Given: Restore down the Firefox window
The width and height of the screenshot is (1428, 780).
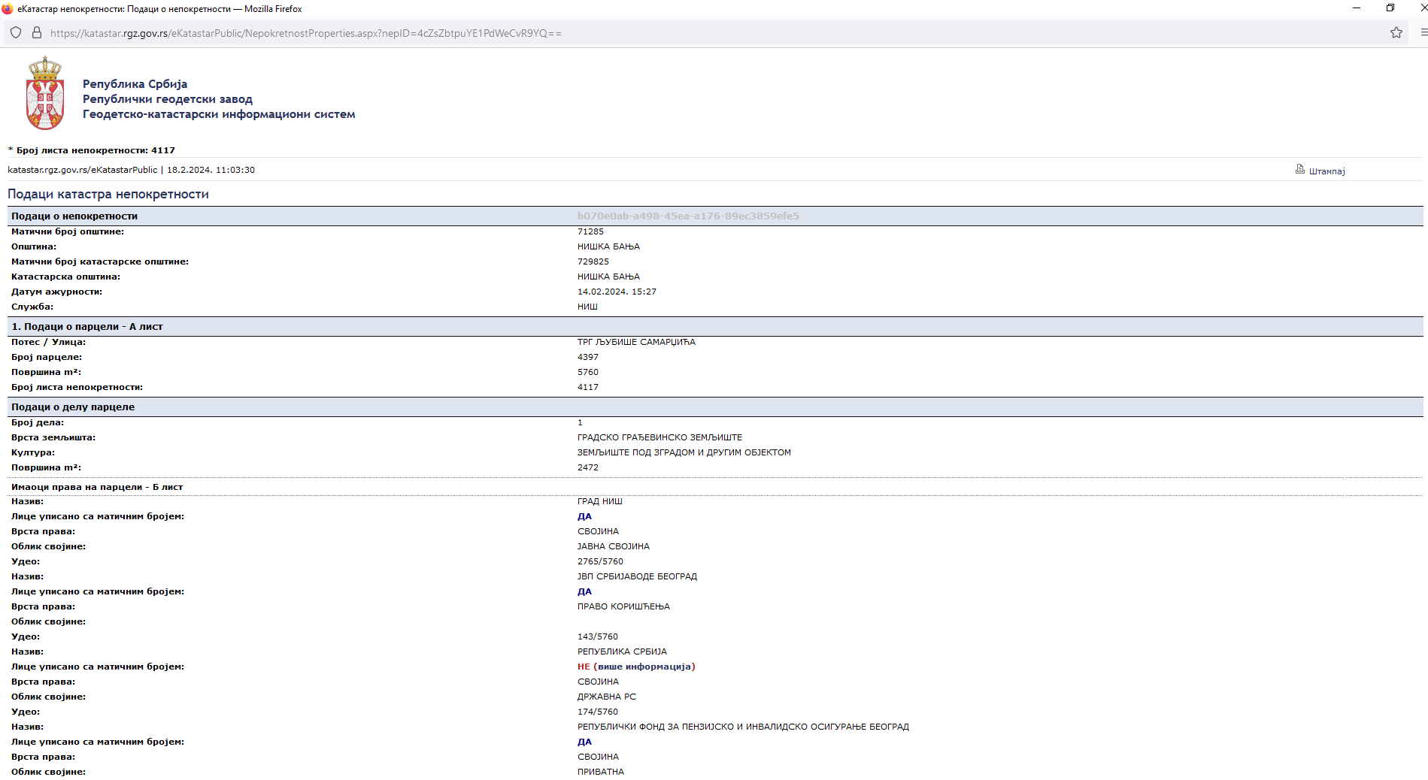Looking at the screenshot, I should pyautogui.click(x=1390, y=8).
